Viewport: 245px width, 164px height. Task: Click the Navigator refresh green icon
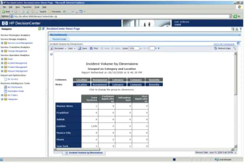pos(40,29)
